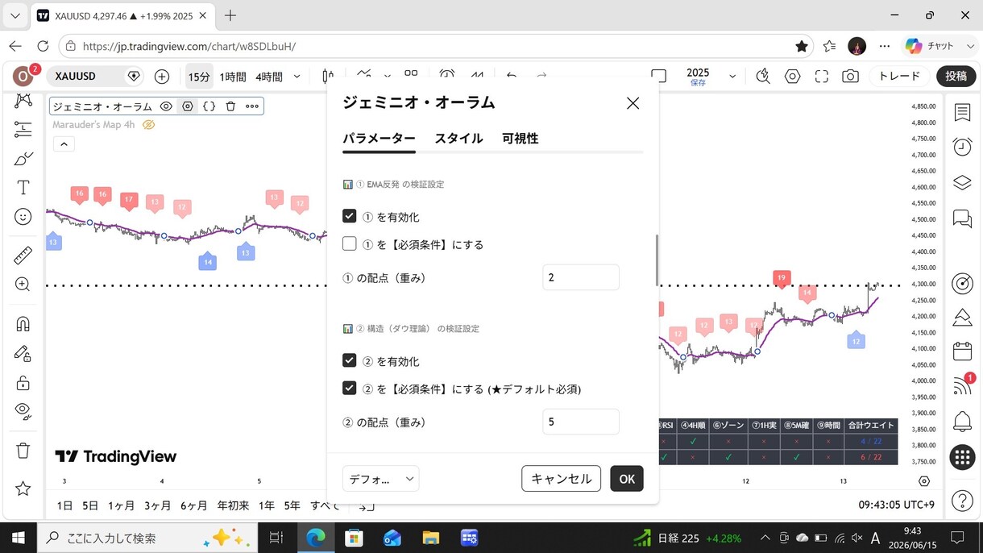Viewport: 983px width, 553px height.
Task: Open the indicator settings gear in the legend
Action: click(188, 106)
